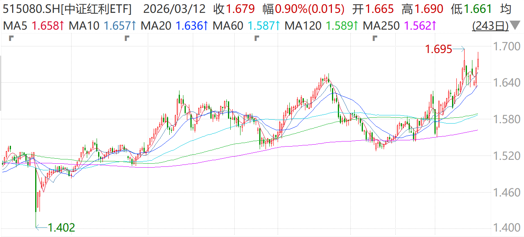The image size is (524, 237).
Task: Click the (243日) period link
Action: pyautogui.click(x=490, y=26)
